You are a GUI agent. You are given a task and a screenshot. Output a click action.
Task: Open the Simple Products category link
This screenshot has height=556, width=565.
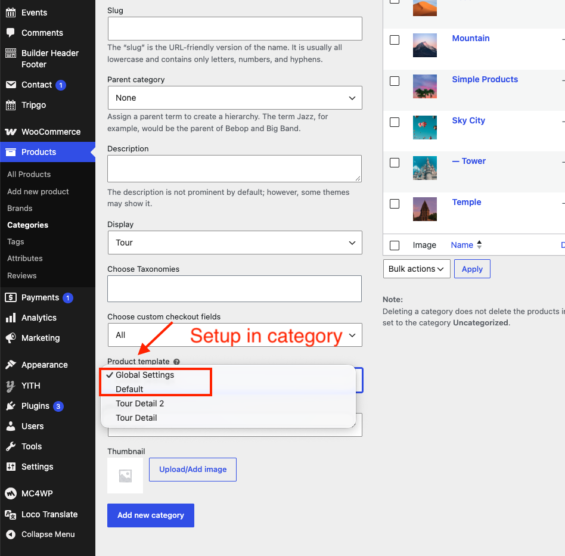485,79
